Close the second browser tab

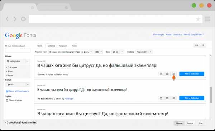coord(66,8)
